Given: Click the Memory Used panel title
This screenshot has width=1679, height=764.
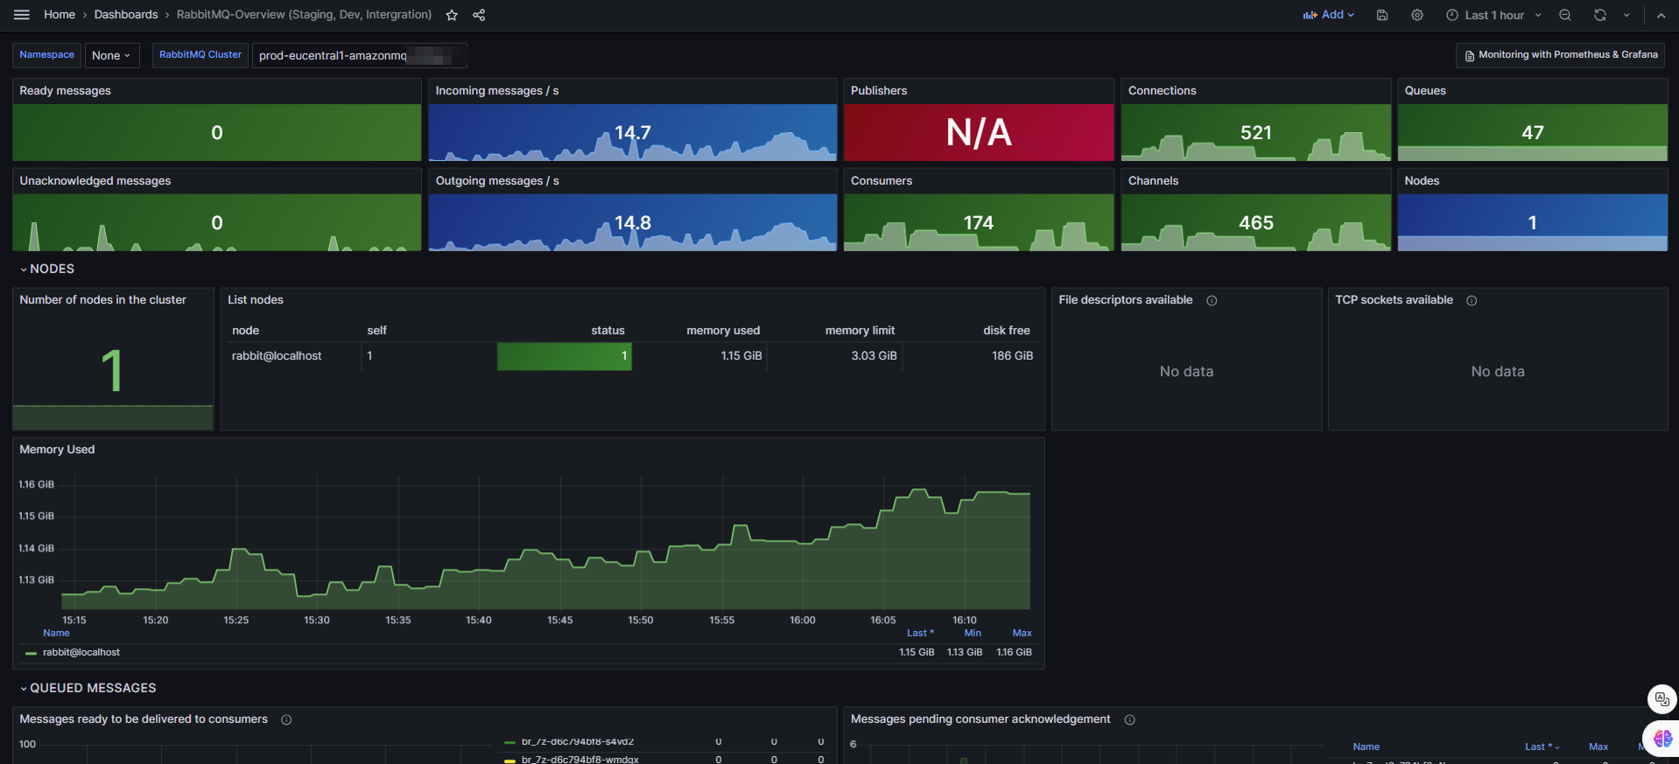Looking at the screenshot, I should point(57,450).
